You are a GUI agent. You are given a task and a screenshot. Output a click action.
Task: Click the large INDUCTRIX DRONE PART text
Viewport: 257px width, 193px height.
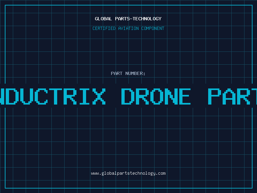(x=128, y=96)
